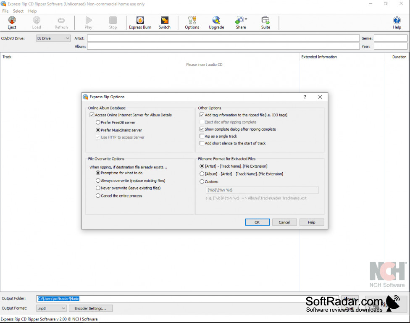Click the Load disc toolbar icon
This screenshot has height=323, width=410.
[37, 23]
